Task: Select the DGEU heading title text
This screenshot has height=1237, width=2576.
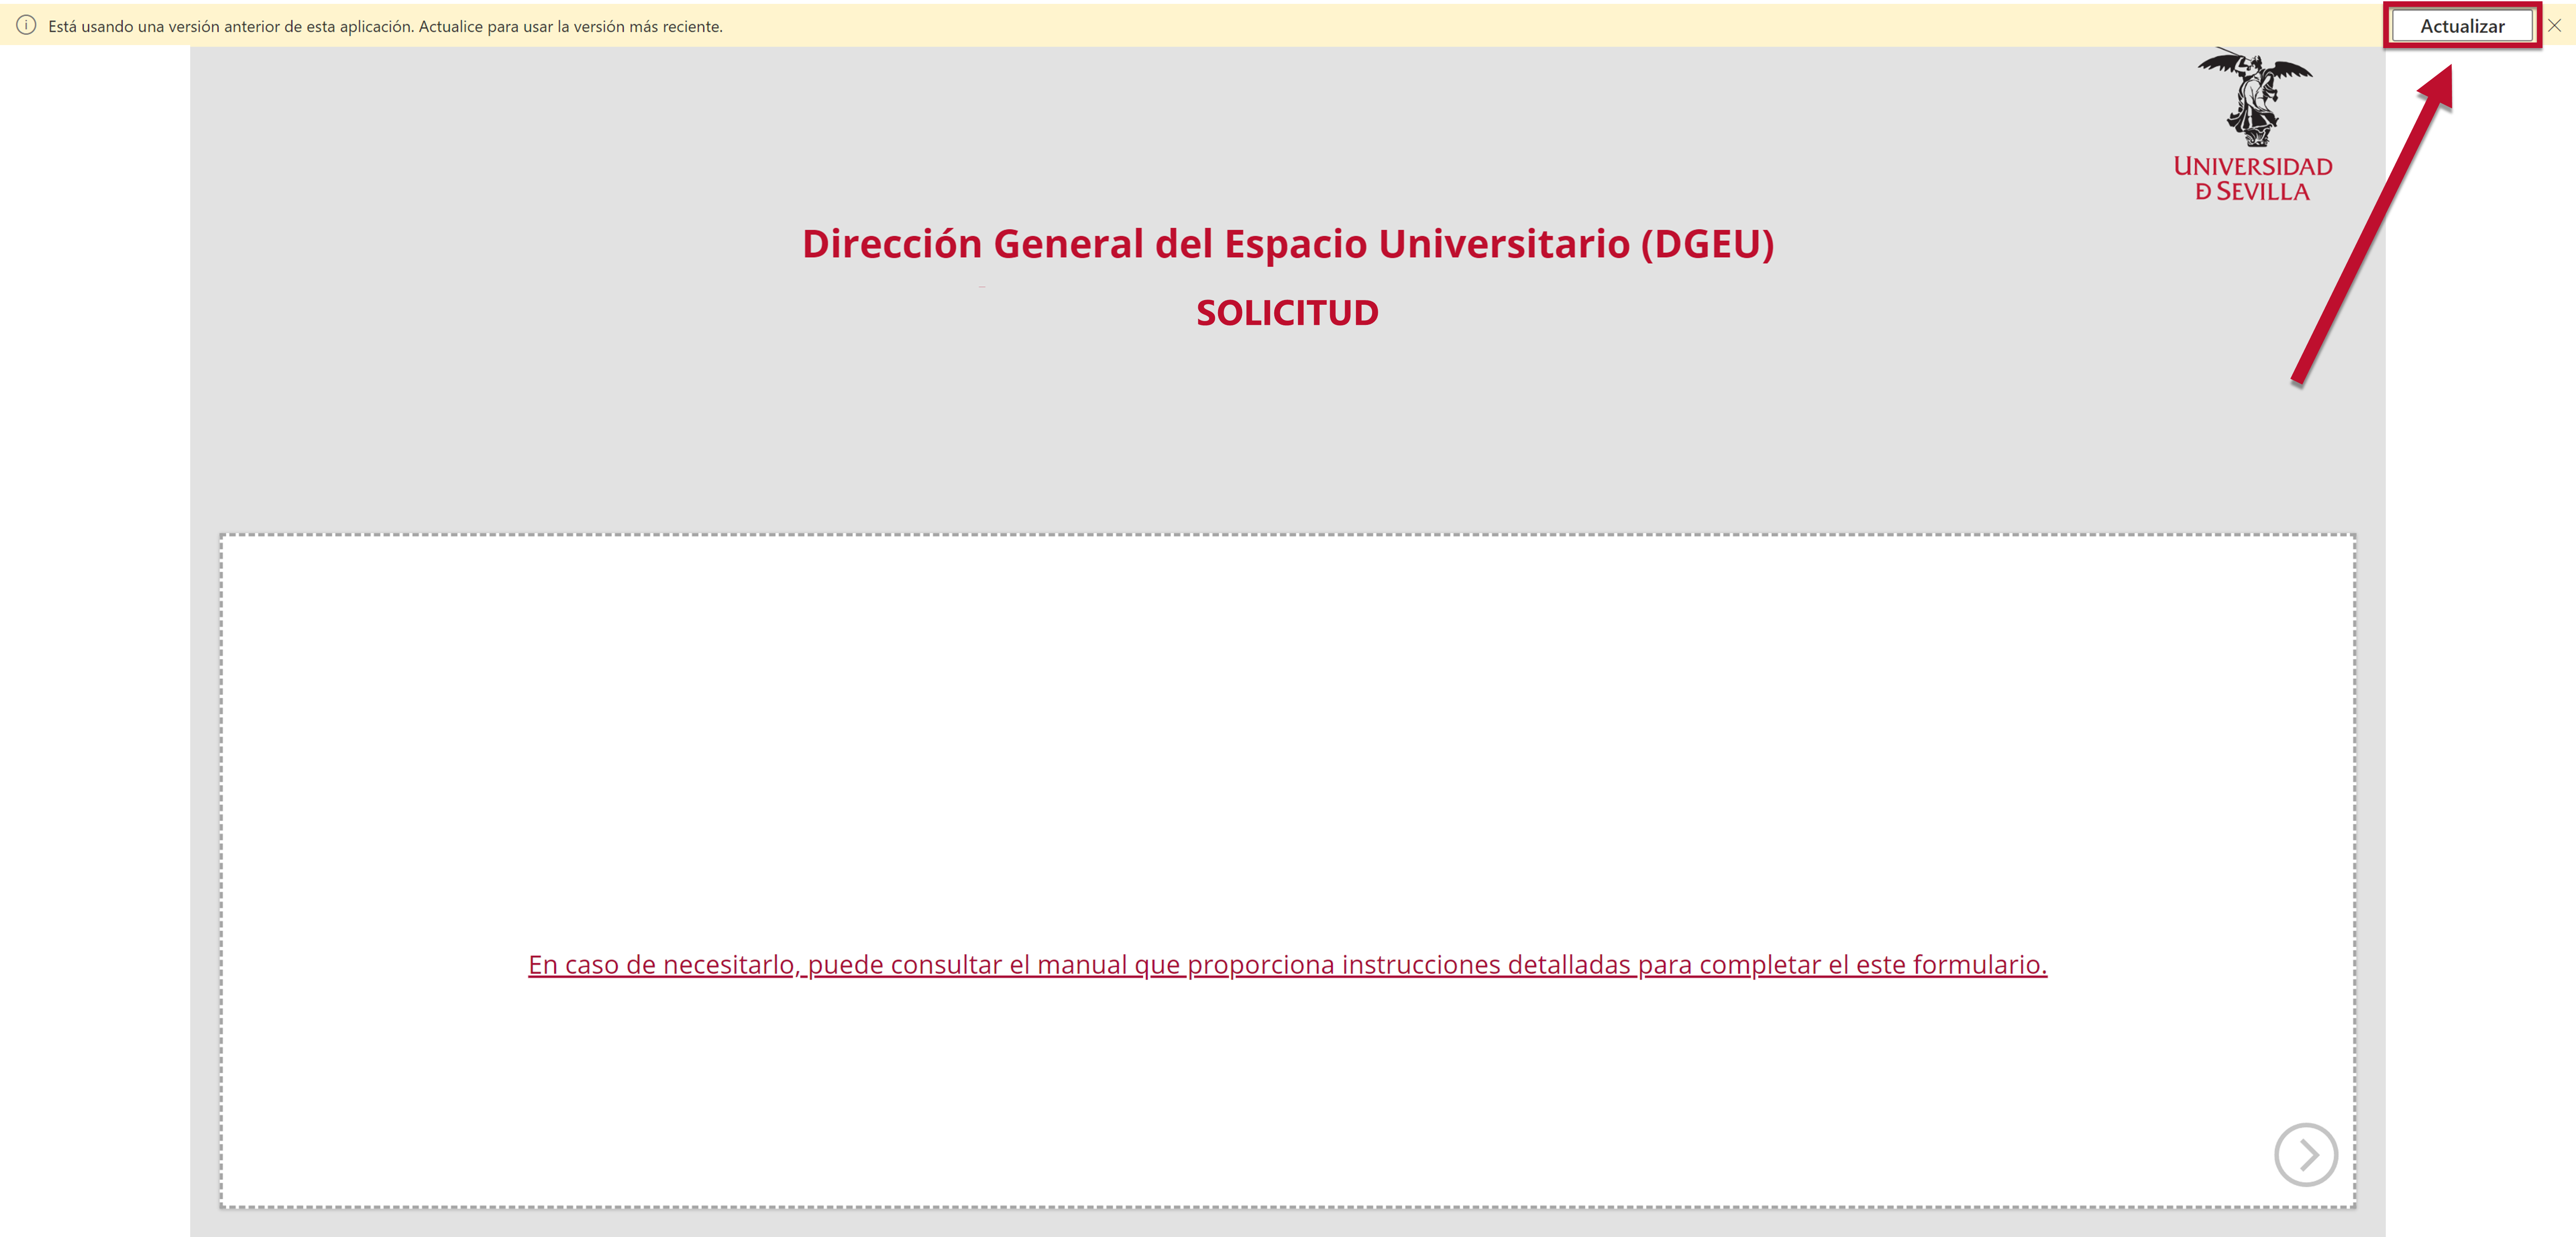Action: pyautogui.click(x=1287, y=244)
